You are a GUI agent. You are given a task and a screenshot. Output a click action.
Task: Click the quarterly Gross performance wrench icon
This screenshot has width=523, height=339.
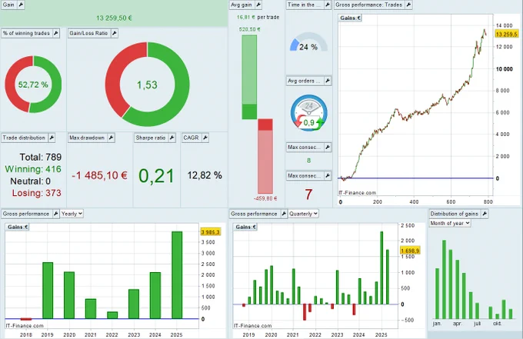(284, 214)
